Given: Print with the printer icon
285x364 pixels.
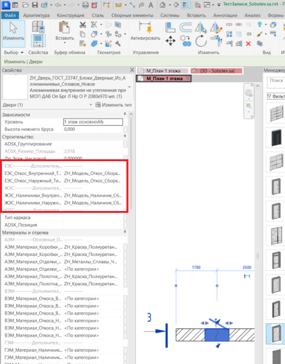Looking at the screenshot, I should (x=85, y=5).
